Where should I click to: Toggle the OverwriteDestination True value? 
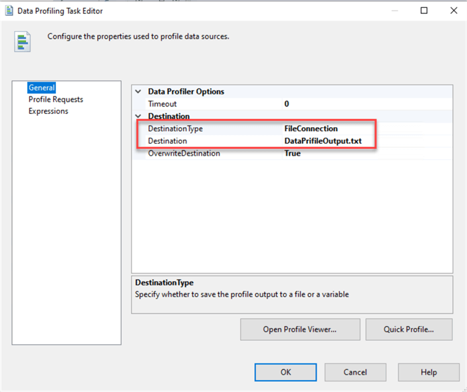pos(293,153)
